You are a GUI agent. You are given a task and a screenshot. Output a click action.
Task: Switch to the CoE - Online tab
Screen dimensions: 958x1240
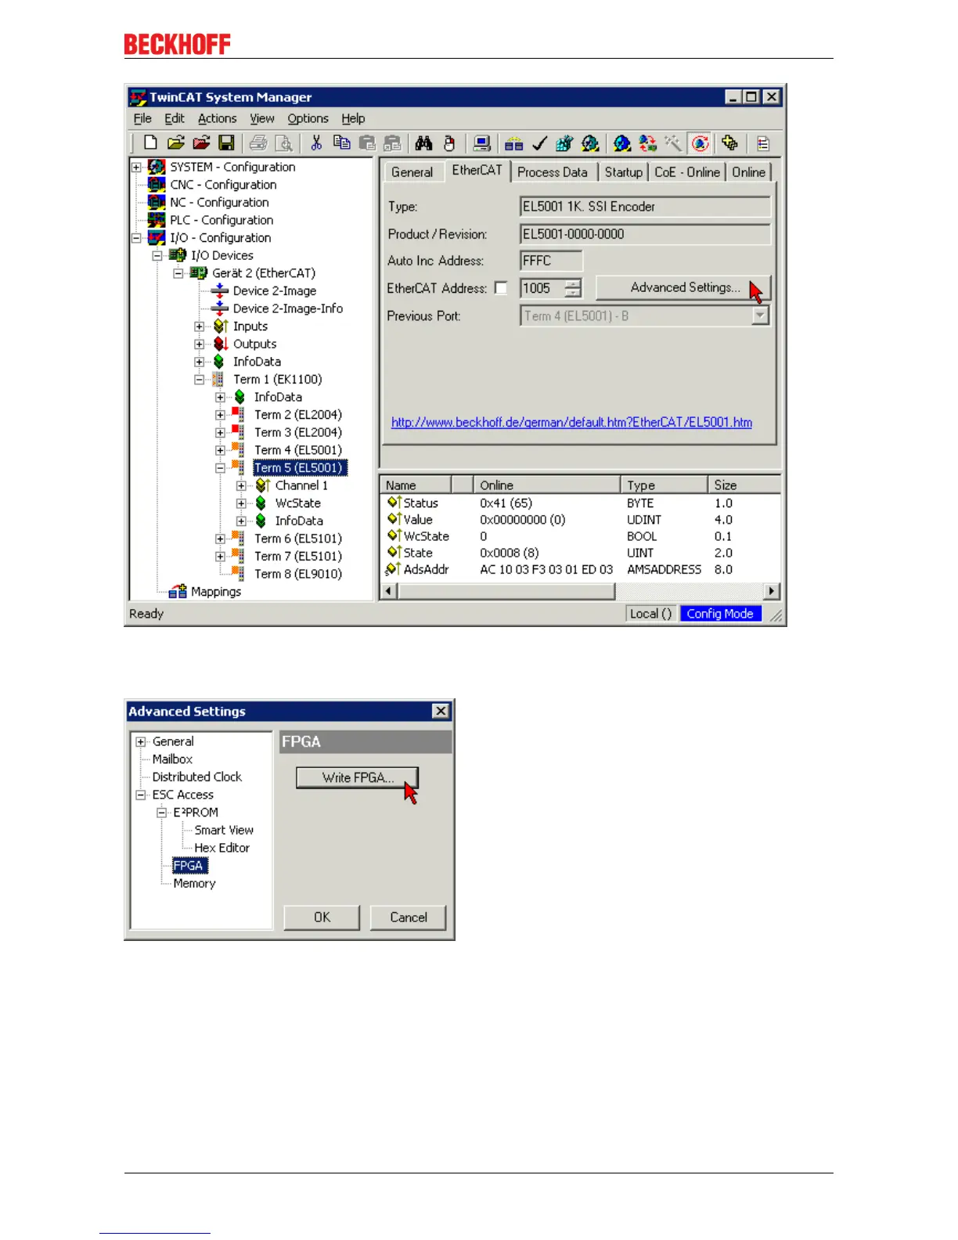(x=687, y=172)
